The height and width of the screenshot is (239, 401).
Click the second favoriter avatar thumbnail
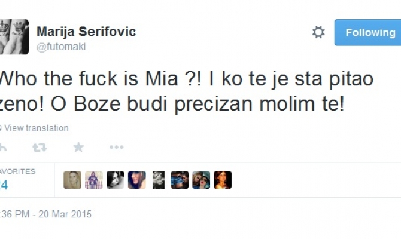click(x=94, y=180)
